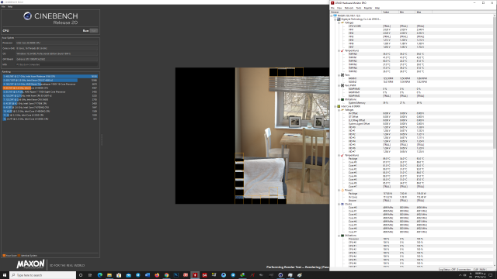Click the Cinebench logo sphere icon
This screenshot has width=497, height=279.
(x=28, y=15)
